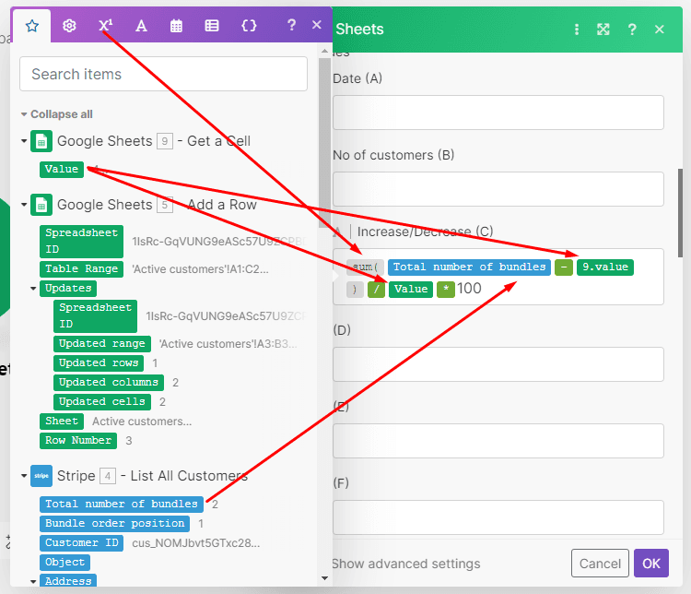Viewport: 691px width, 594px height.
Task: Click Google Sheets icon for Add a Row
Action: click(41, 205)
